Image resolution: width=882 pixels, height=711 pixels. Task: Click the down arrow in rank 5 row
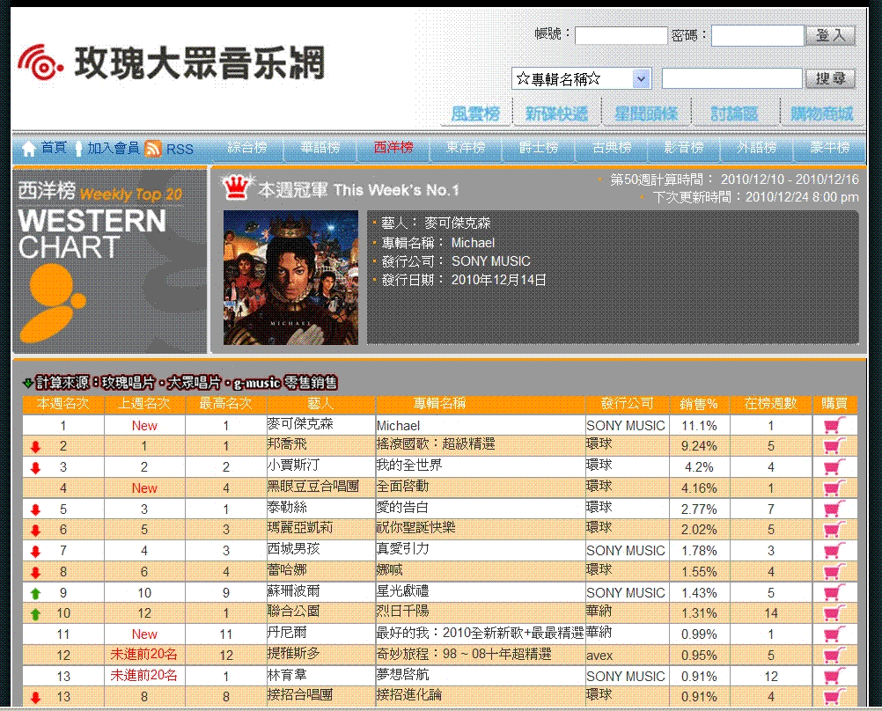coord(35,509)
